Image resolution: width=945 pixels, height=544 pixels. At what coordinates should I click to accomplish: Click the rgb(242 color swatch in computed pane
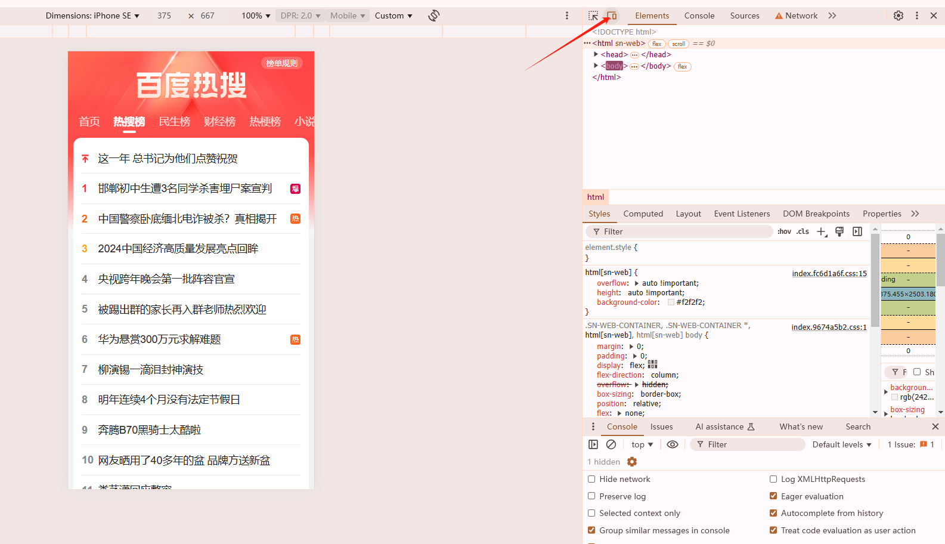click(x=894, y=397)
